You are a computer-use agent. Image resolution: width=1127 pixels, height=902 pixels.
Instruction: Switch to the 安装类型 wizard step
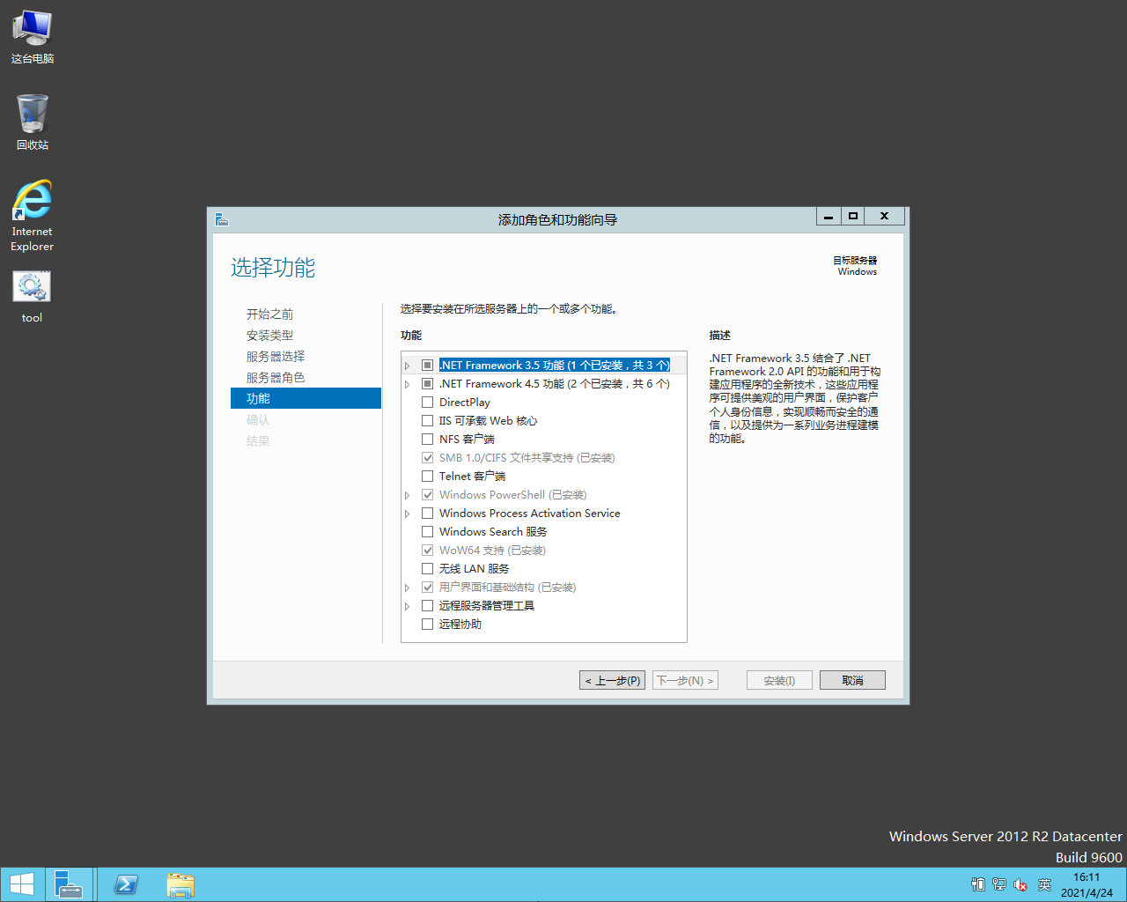click(x=269, y=336)
